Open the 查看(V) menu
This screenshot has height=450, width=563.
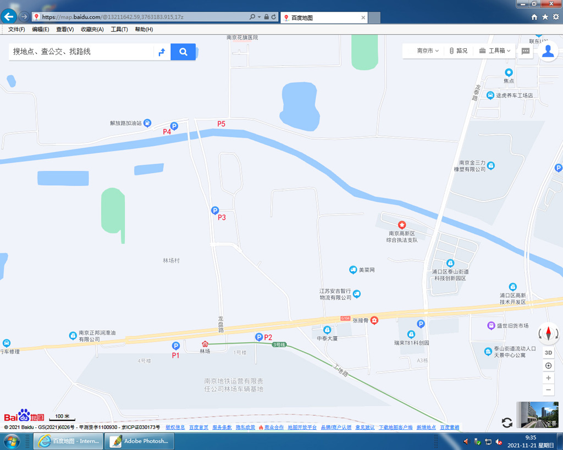(x=65, y=30)
